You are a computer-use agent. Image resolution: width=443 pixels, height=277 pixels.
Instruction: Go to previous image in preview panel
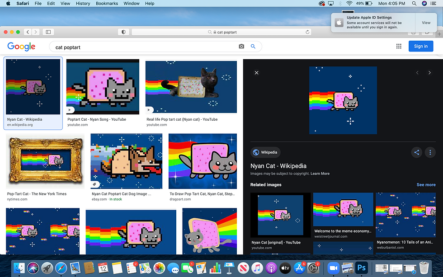click(x=417, y=73)
